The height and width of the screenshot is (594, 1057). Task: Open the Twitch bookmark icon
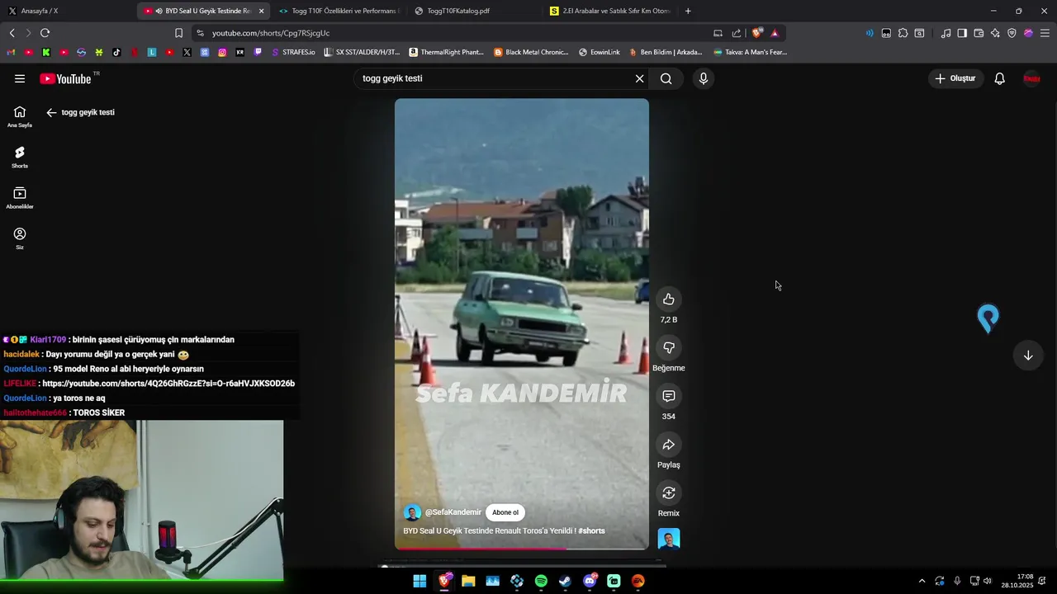point(258,52)
